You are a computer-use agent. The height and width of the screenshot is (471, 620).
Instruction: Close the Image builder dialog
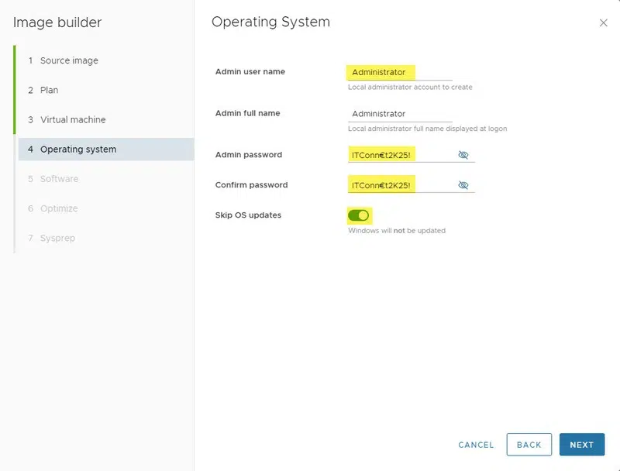click(x=604, y=23)
